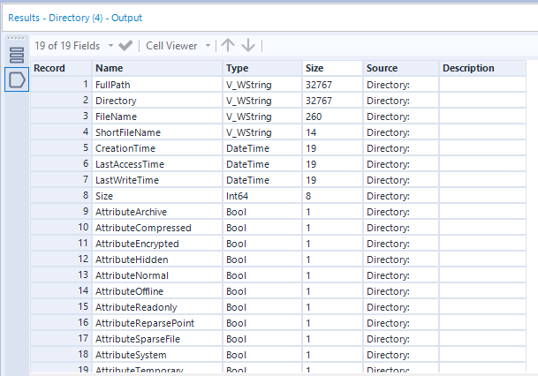Click the Results - Directory (4) - Output title

coord(75,17)
